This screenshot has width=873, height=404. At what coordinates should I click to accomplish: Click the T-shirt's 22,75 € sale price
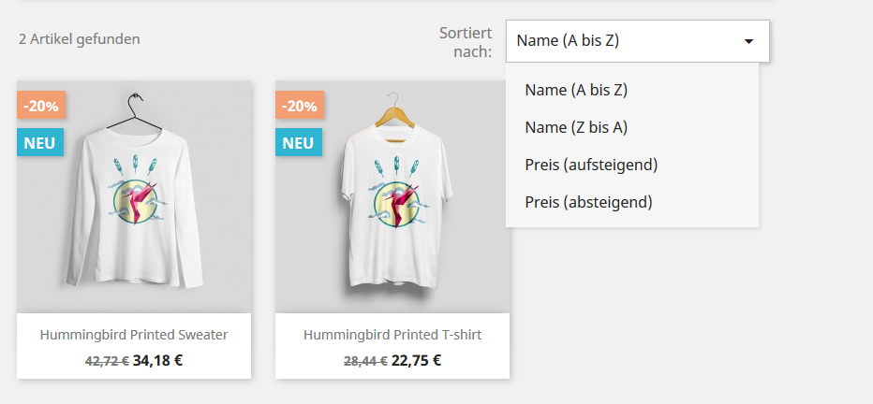pyautogui.click(x=416, y=360)
